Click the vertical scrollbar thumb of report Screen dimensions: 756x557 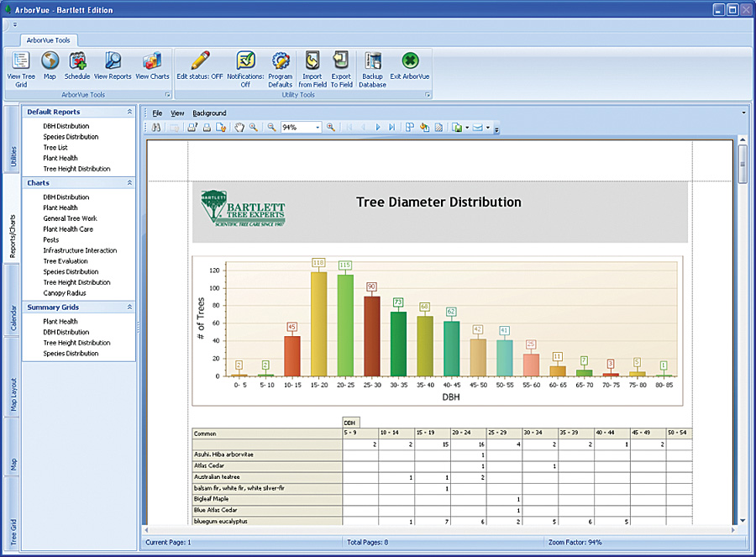(743, 164)
